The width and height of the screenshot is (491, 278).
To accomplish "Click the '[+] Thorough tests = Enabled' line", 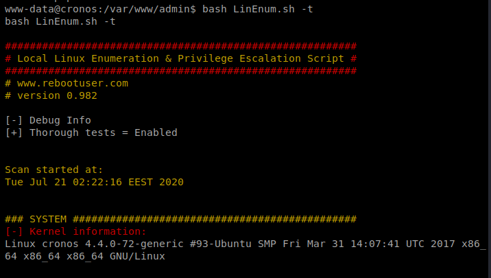I will click(91, 132).
